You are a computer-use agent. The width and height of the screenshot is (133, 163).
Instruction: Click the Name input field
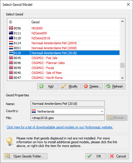(68, 104)
